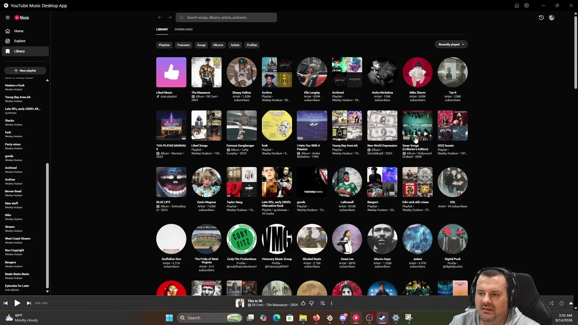The image size is (578, 325).
Task: Open the New World Depression album title
Action: tap(382, 146)
